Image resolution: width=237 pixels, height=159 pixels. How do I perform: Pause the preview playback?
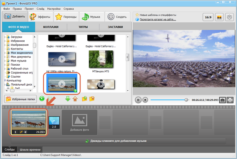[x=138, y=100]
